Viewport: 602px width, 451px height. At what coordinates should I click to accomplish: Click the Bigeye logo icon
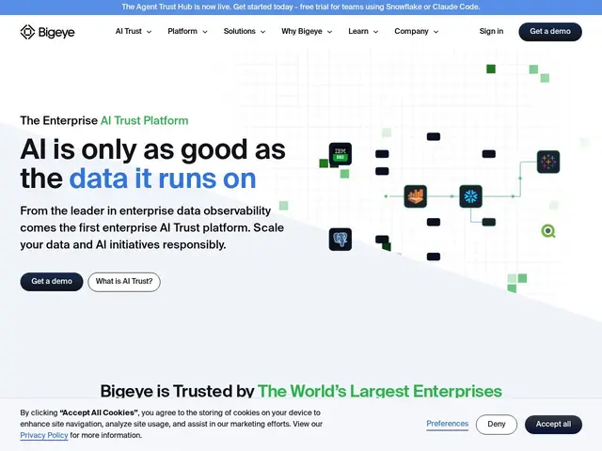point(27,32)
